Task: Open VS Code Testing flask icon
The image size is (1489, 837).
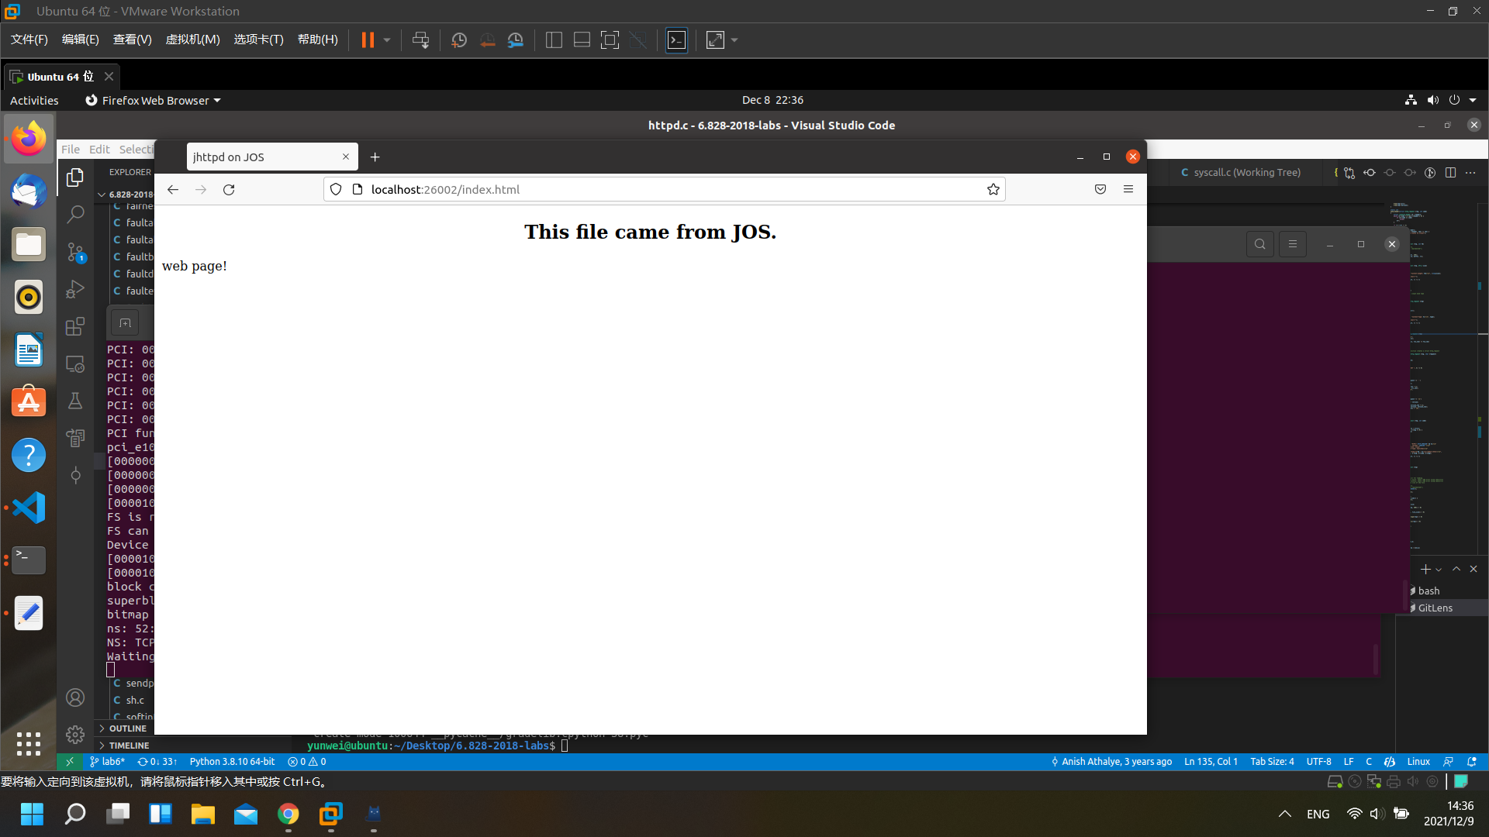Action: pyautogui.click(x=75, y=401)
